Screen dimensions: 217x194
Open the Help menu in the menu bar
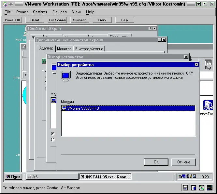click(90, 12)
